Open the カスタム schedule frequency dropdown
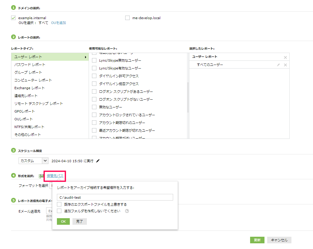Image resolution: width=313 pixels, height=249 pixels. tap(33, 161)
